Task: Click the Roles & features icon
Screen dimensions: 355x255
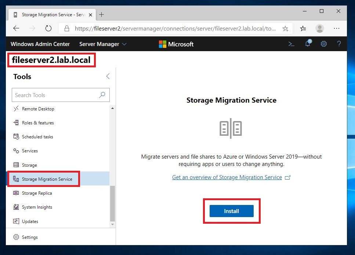Action: point(16,123)
